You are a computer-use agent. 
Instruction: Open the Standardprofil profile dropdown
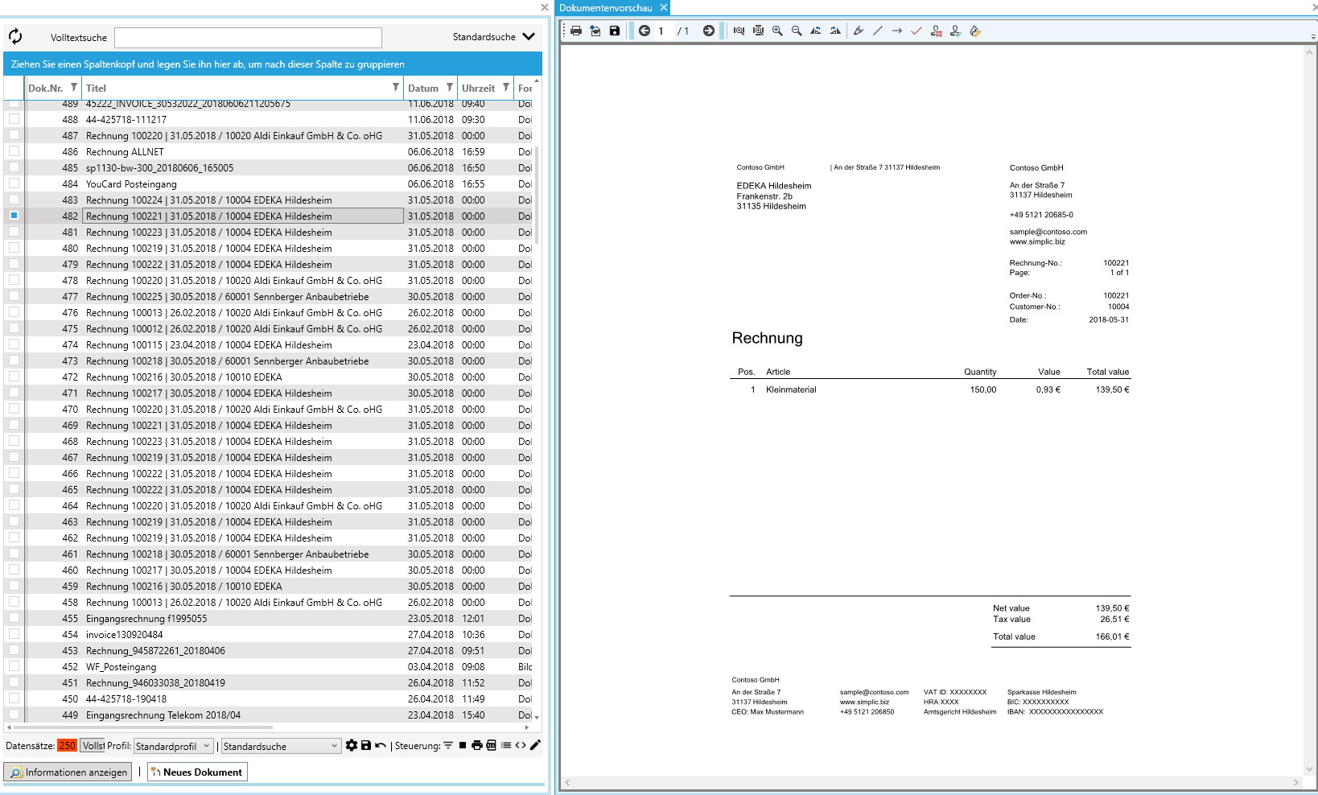tap(174, 746)
